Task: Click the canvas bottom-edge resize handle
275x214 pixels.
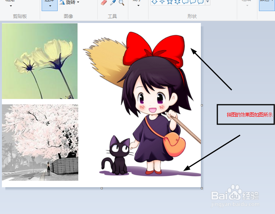Action: pos(102,188)
